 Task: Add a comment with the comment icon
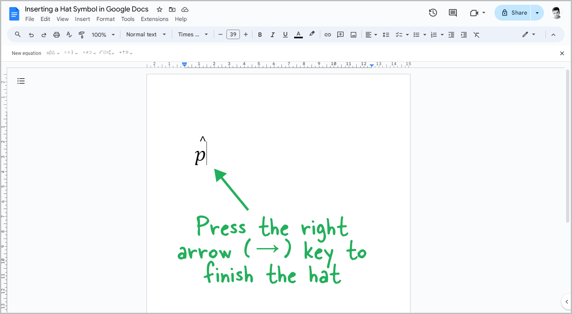point(340,34)
